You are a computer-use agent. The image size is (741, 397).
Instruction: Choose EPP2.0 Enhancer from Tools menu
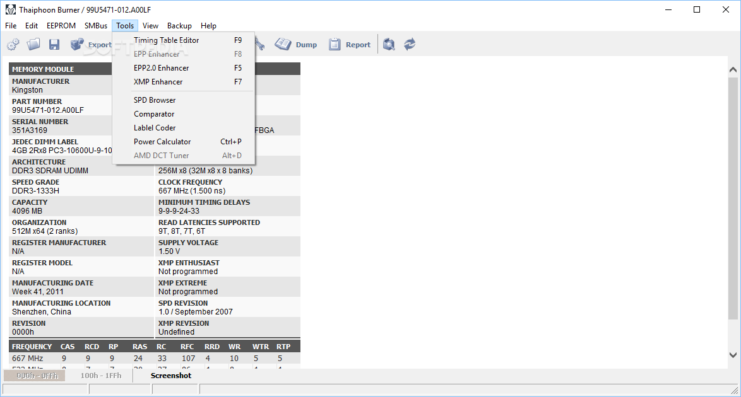[x=184, y=68]
